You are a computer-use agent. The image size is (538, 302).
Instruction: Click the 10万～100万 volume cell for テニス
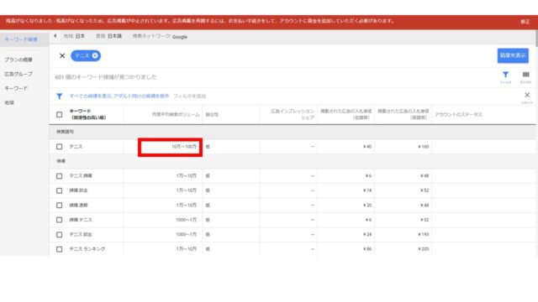pyautogui.click(x=184, y=147)
